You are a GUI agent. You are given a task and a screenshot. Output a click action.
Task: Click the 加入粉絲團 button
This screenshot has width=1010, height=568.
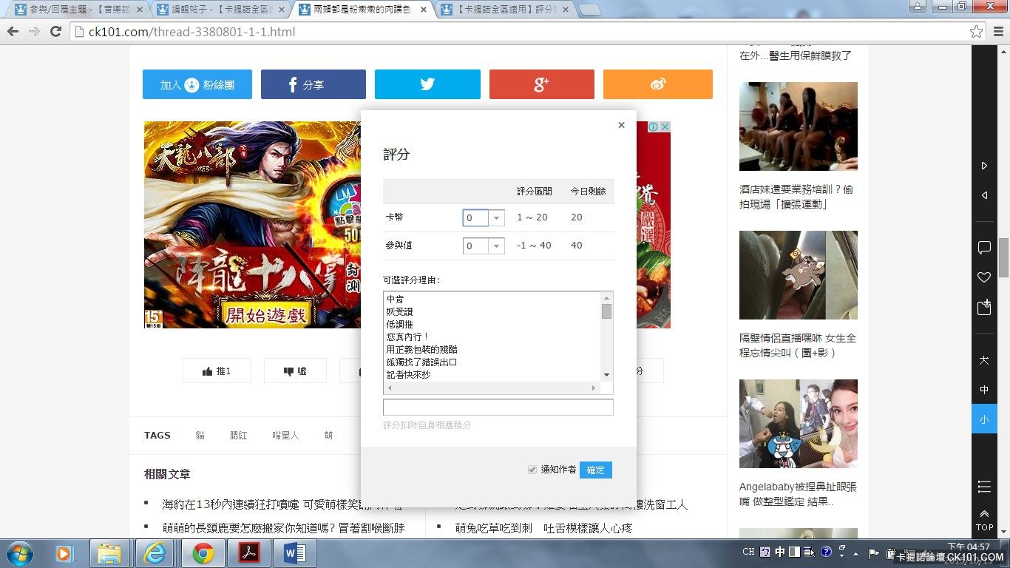point(197,84)
